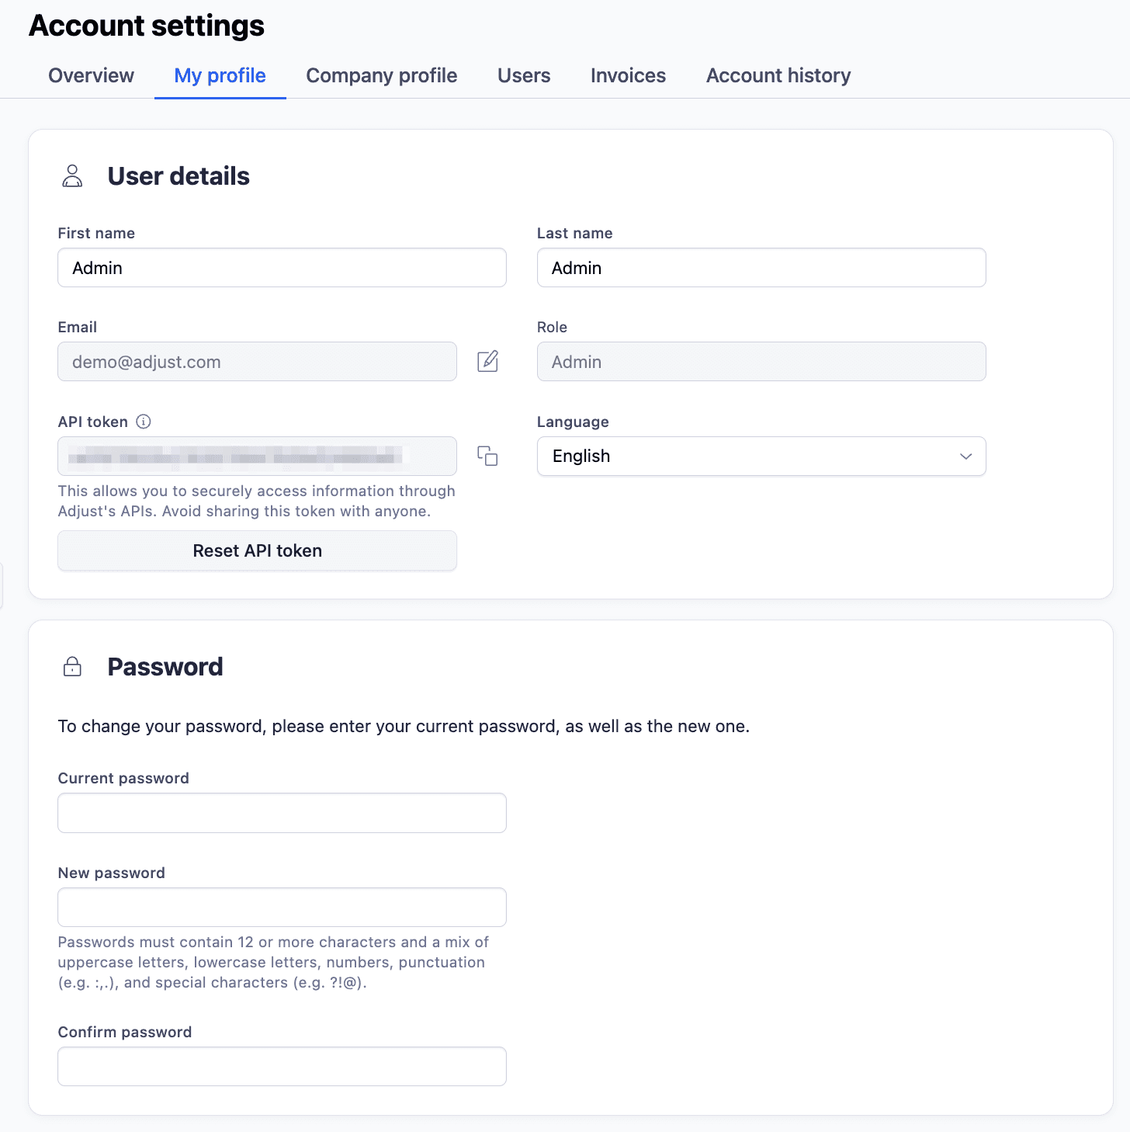Click the lock icon beside Password heading

tap(72, 666)
